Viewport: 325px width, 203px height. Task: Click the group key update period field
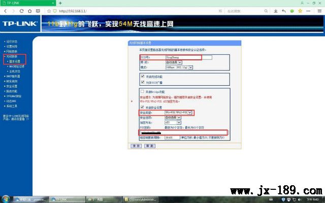172,138
